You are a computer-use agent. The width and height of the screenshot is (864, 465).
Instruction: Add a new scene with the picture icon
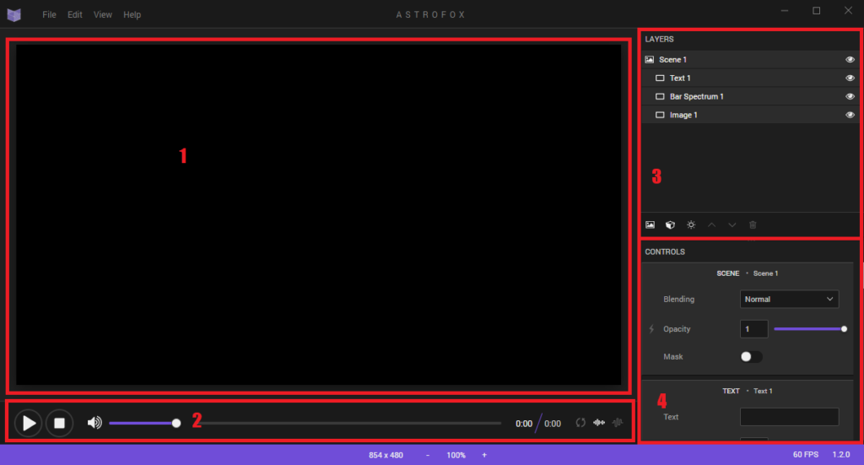[x=651, y=224]
